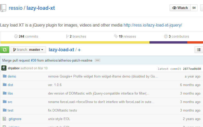The image size is (203, 127).
Task: Click '6 months ago' in dist row
Action: [190, 85]
